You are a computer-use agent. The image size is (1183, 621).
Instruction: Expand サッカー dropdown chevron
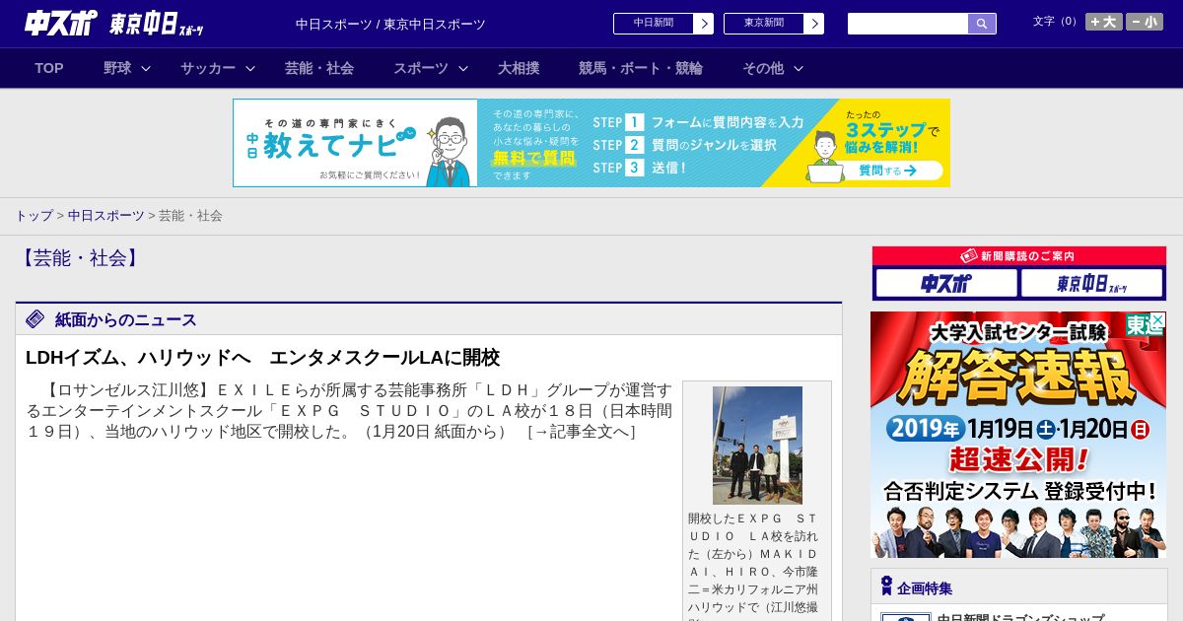tap(250, 68)
